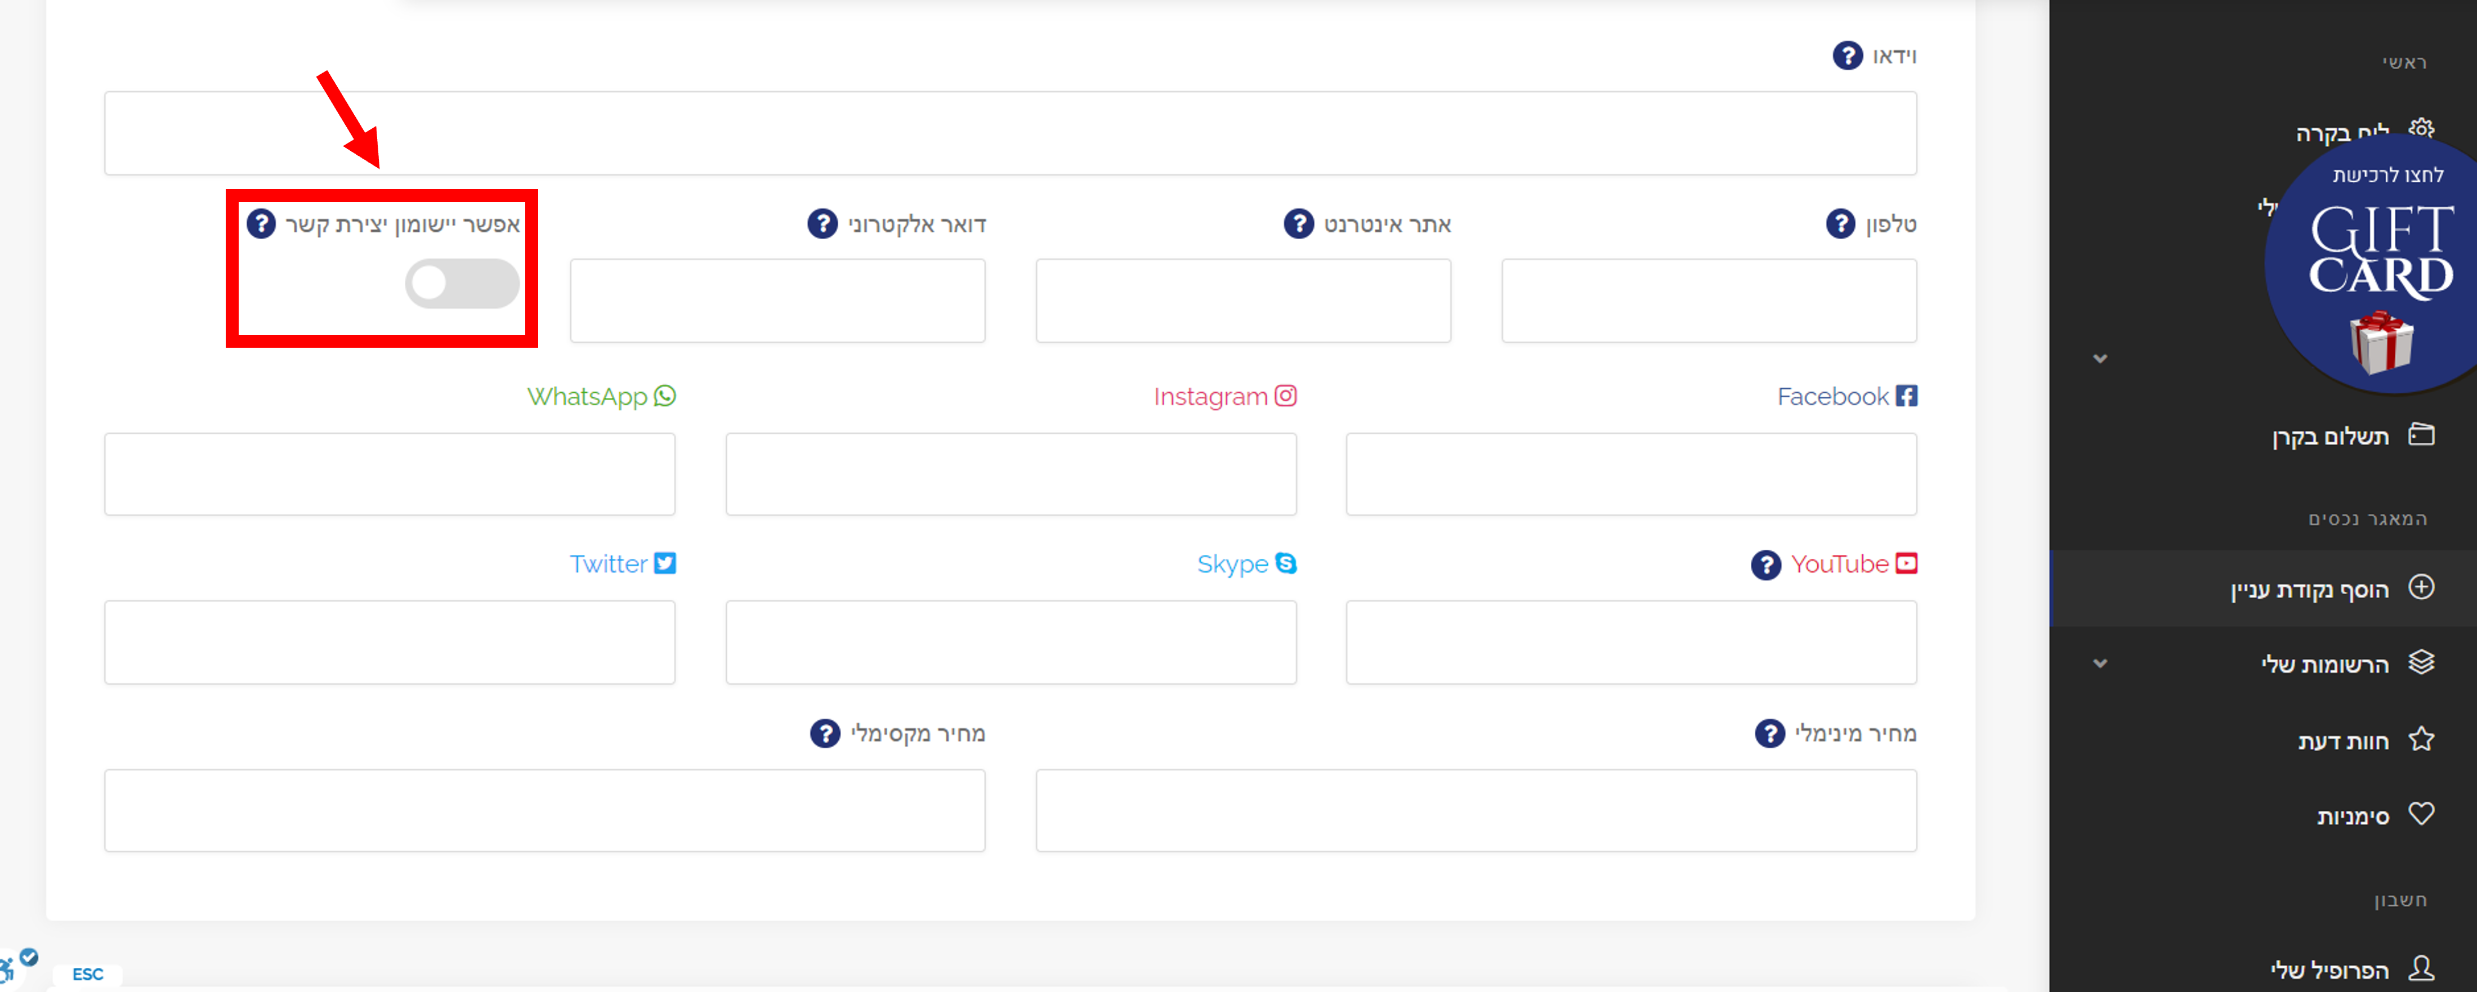Go to סימניות in sidebar

[2352, 816]
